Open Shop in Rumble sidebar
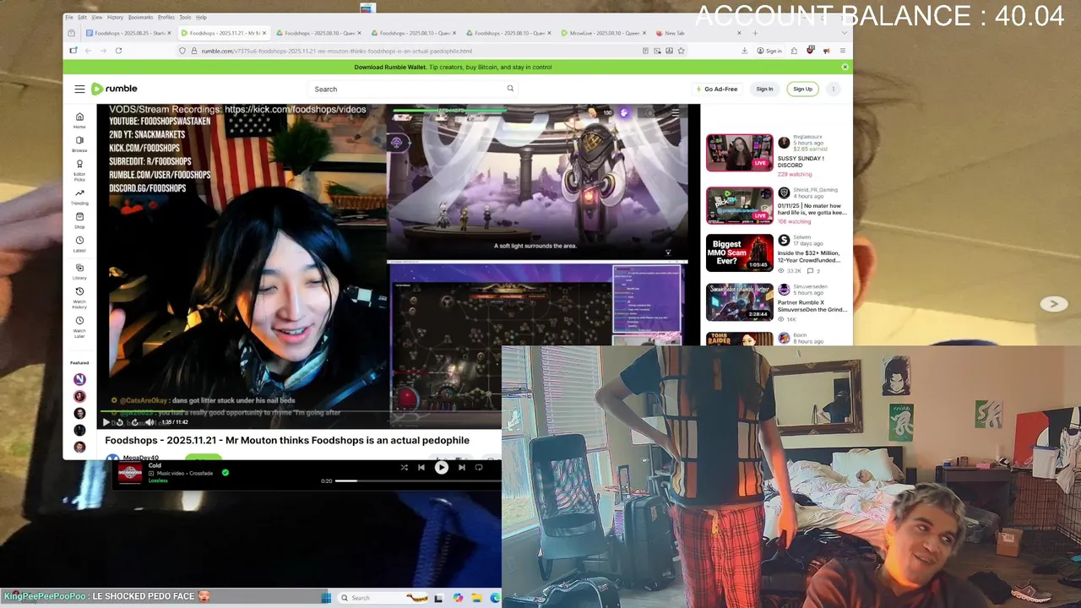This screenshot has height=608, width=1081. (x=79, y=220)
